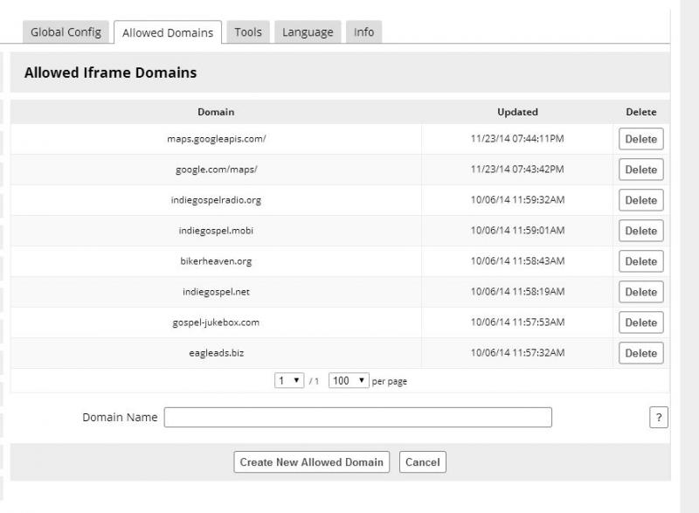Open the page number dropdown
The height and width of the screenshot is (513, 699).
coord(289,381)
